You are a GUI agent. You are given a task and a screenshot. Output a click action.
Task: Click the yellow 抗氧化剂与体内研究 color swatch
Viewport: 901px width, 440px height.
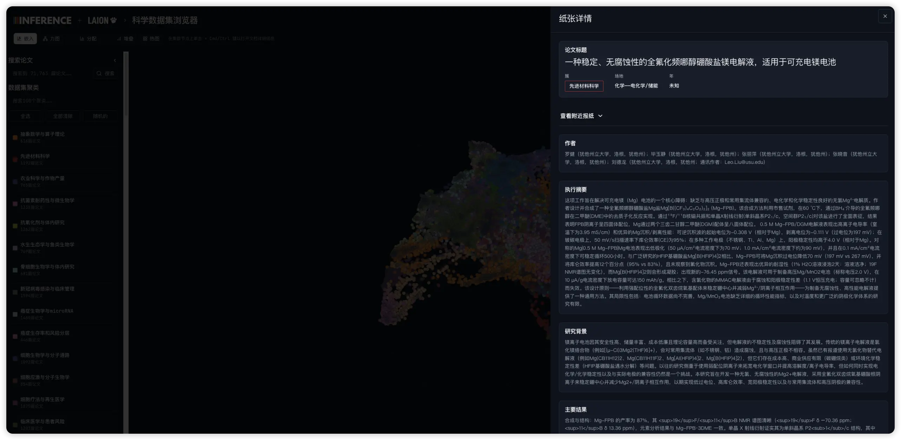[x=15, y=226]
